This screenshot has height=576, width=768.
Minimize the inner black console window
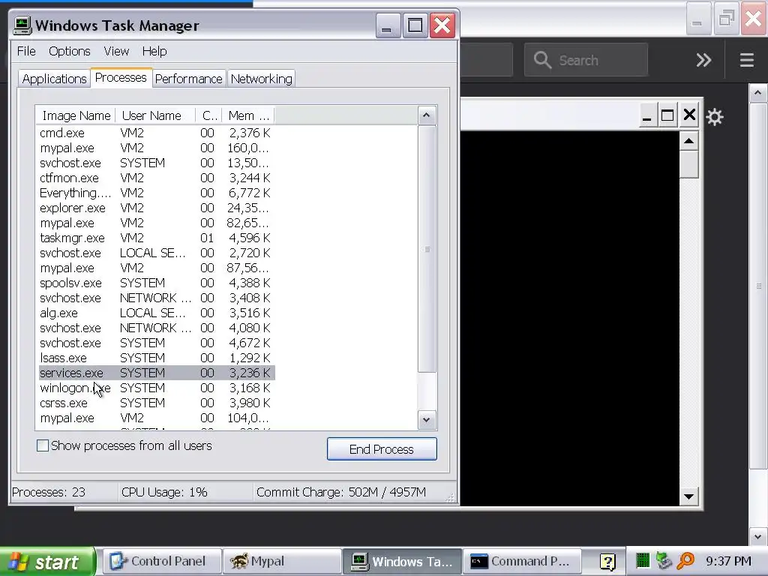click(646, 115)
